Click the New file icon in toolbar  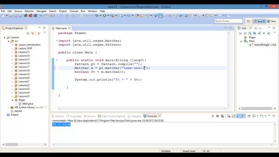[3, 16]
